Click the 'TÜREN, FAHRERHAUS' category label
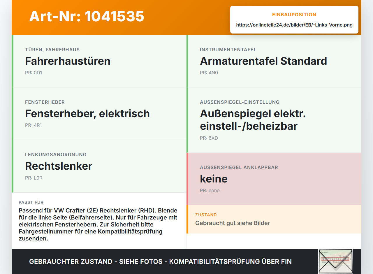This screenshot has height=274, width=373. click(52, 50)
